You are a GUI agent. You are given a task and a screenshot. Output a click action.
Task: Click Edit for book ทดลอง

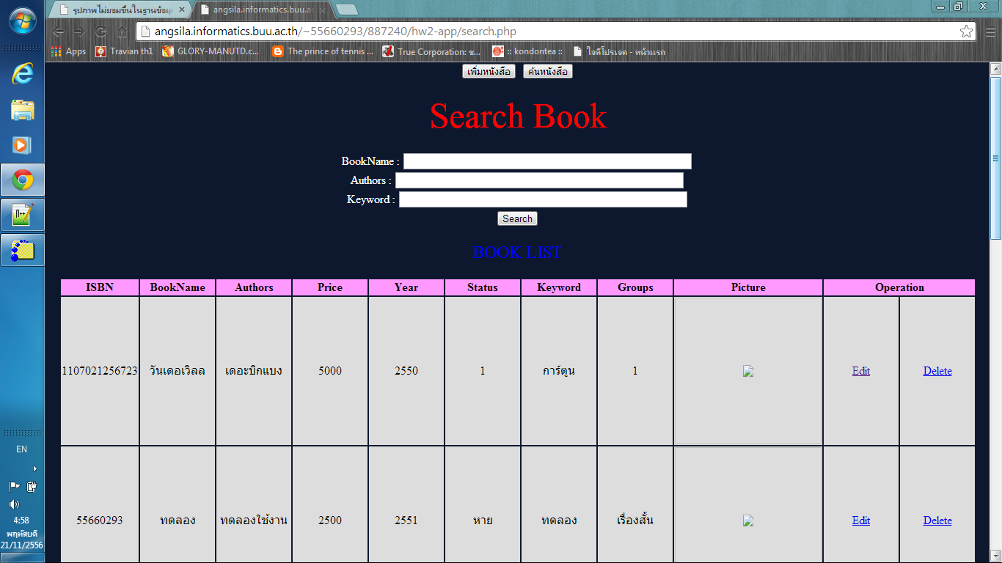861,520
